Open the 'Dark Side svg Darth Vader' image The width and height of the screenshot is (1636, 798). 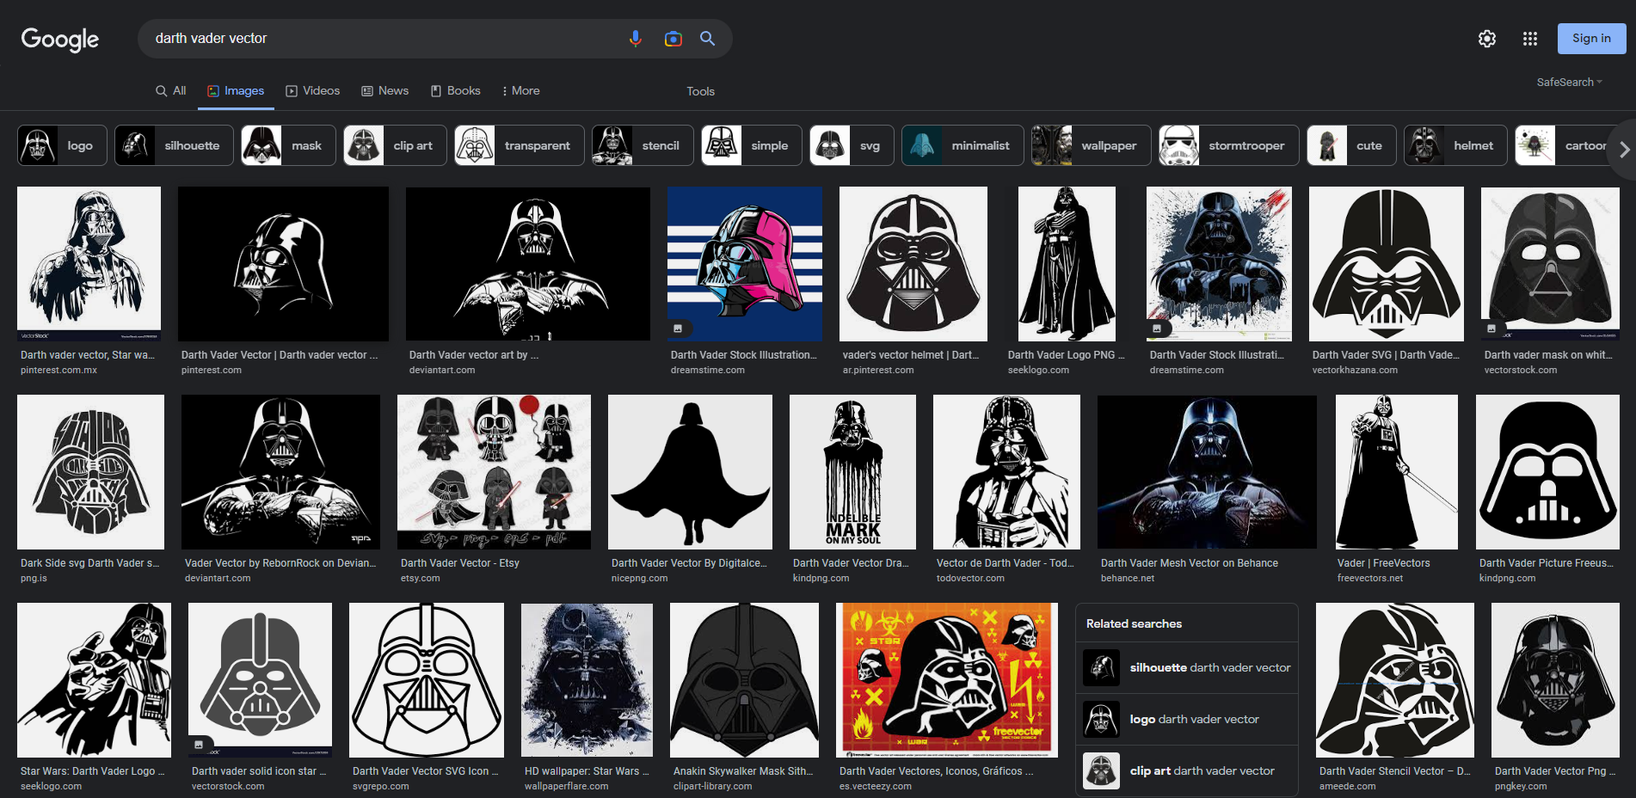pos(90,472)
